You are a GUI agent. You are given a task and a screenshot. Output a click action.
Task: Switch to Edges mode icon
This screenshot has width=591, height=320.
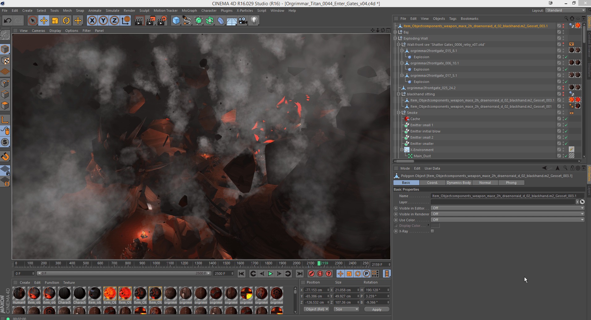pos(5,94)
